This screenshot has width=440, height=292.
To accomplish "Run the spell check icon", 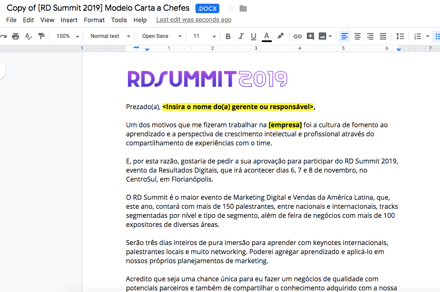I will click(28, 36).
